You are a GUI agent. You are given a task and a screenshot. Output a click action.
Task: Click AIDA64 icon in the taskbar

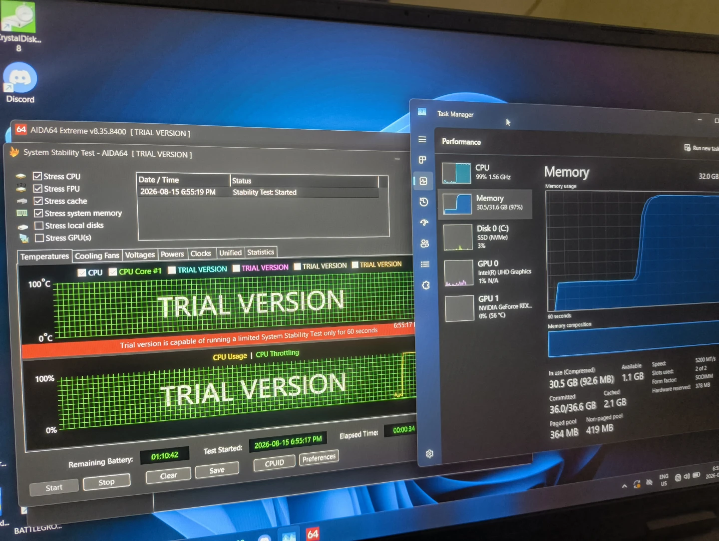[313, 534]
